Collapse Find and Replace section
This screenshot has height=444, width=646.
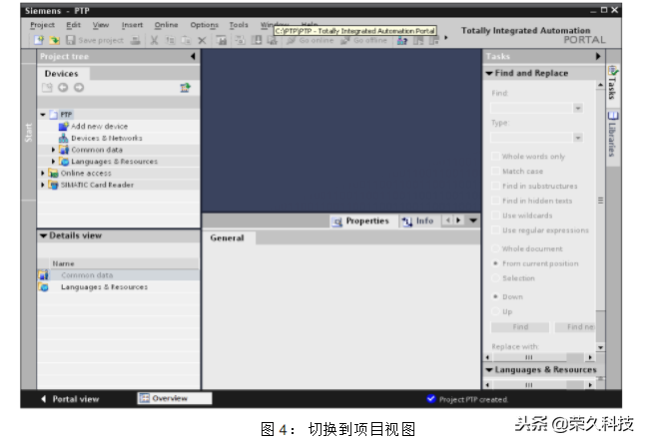[x=489, y=73]
